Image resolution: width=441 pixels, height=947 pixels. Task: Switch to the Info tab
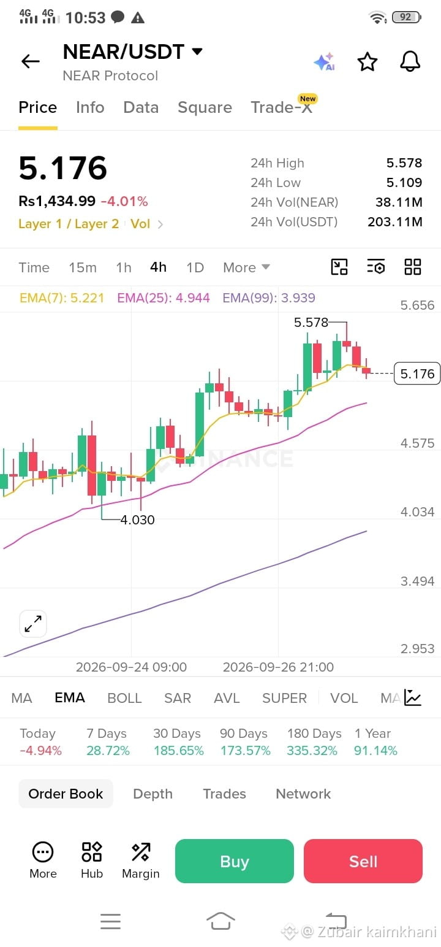point(90,107)
